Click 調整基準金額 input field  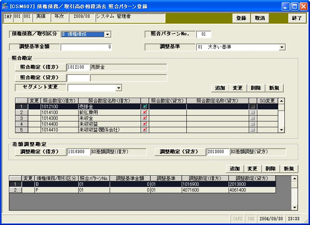(86, 47)
